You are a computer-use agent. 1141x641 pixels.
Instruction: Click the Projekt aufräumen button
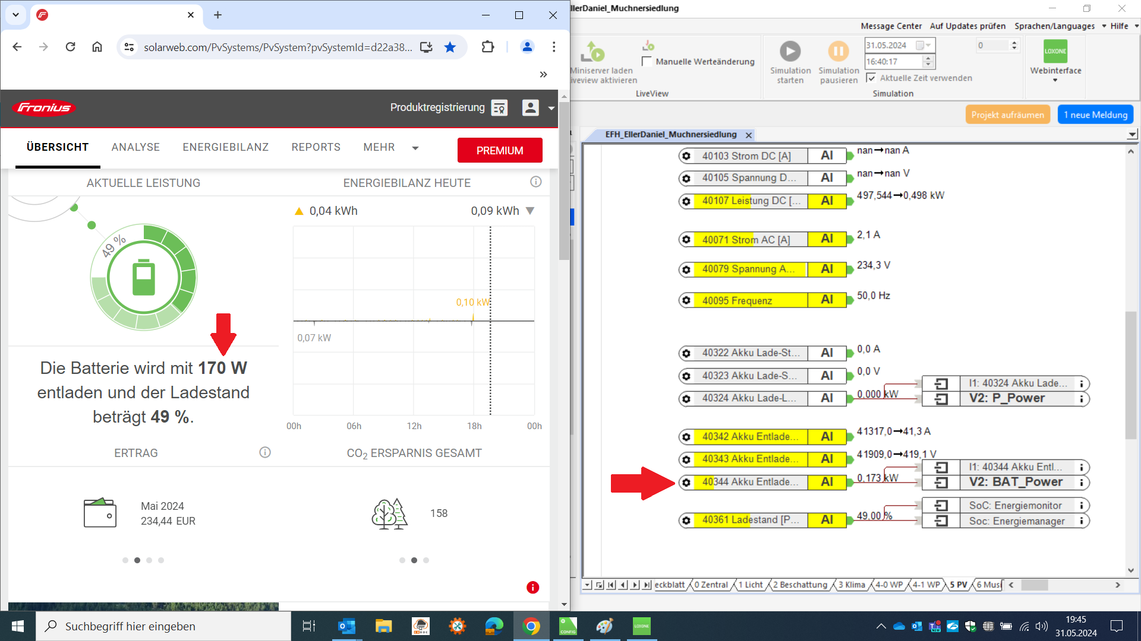[1007, 115]
